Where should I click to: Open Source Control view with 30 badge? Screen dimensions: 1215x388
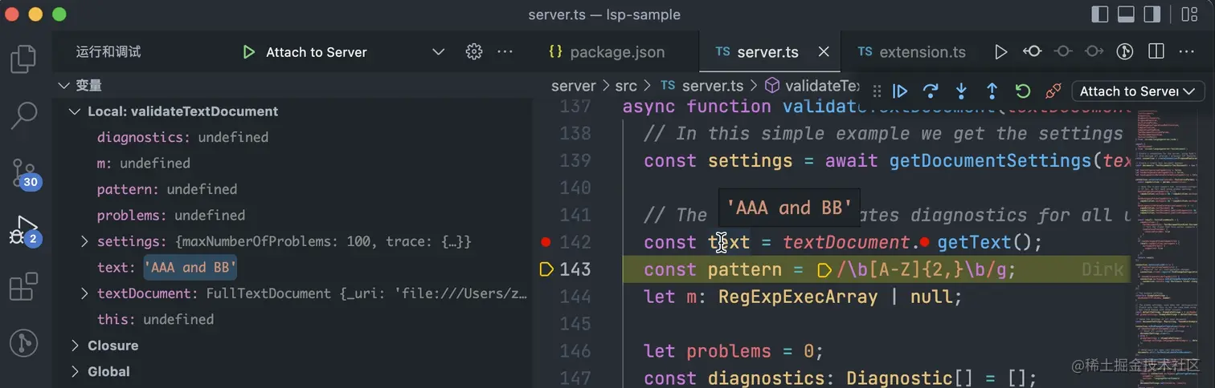pyautogui.click(x=24, y=172)
